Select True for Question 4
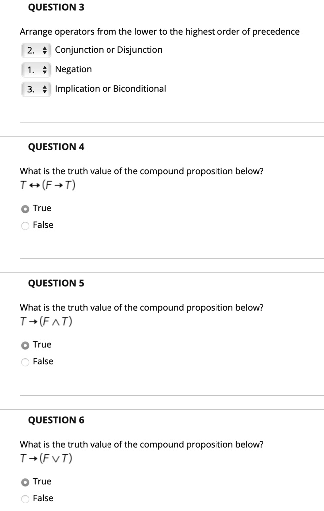The height and width of the screenshot is (511, 324). pos(24,208)
